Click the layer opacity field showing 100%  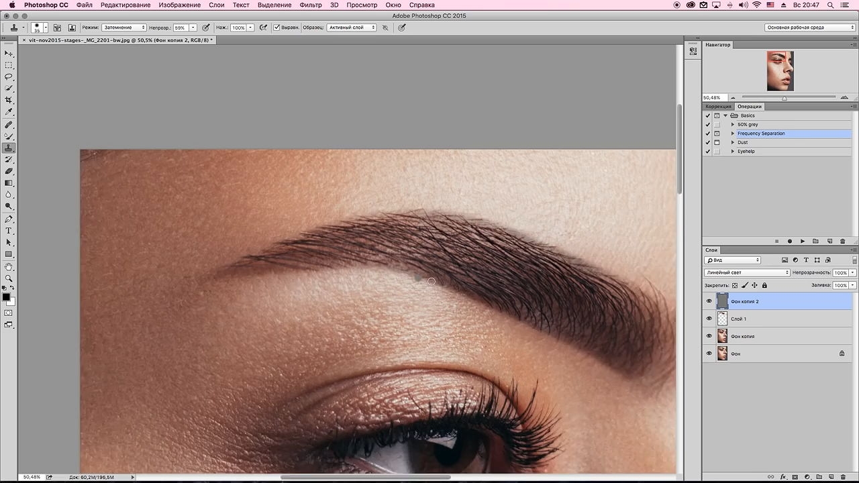(x=840, y=273)
